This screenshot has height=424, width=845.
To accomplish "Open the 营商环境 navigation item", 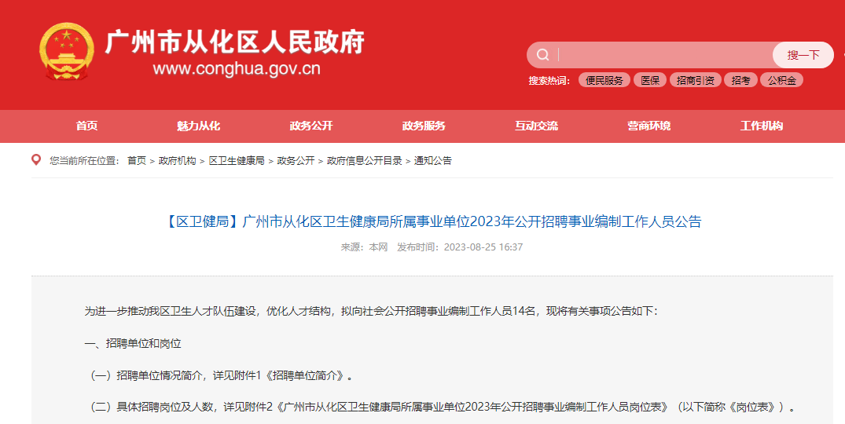I will [x=648, y=126].
